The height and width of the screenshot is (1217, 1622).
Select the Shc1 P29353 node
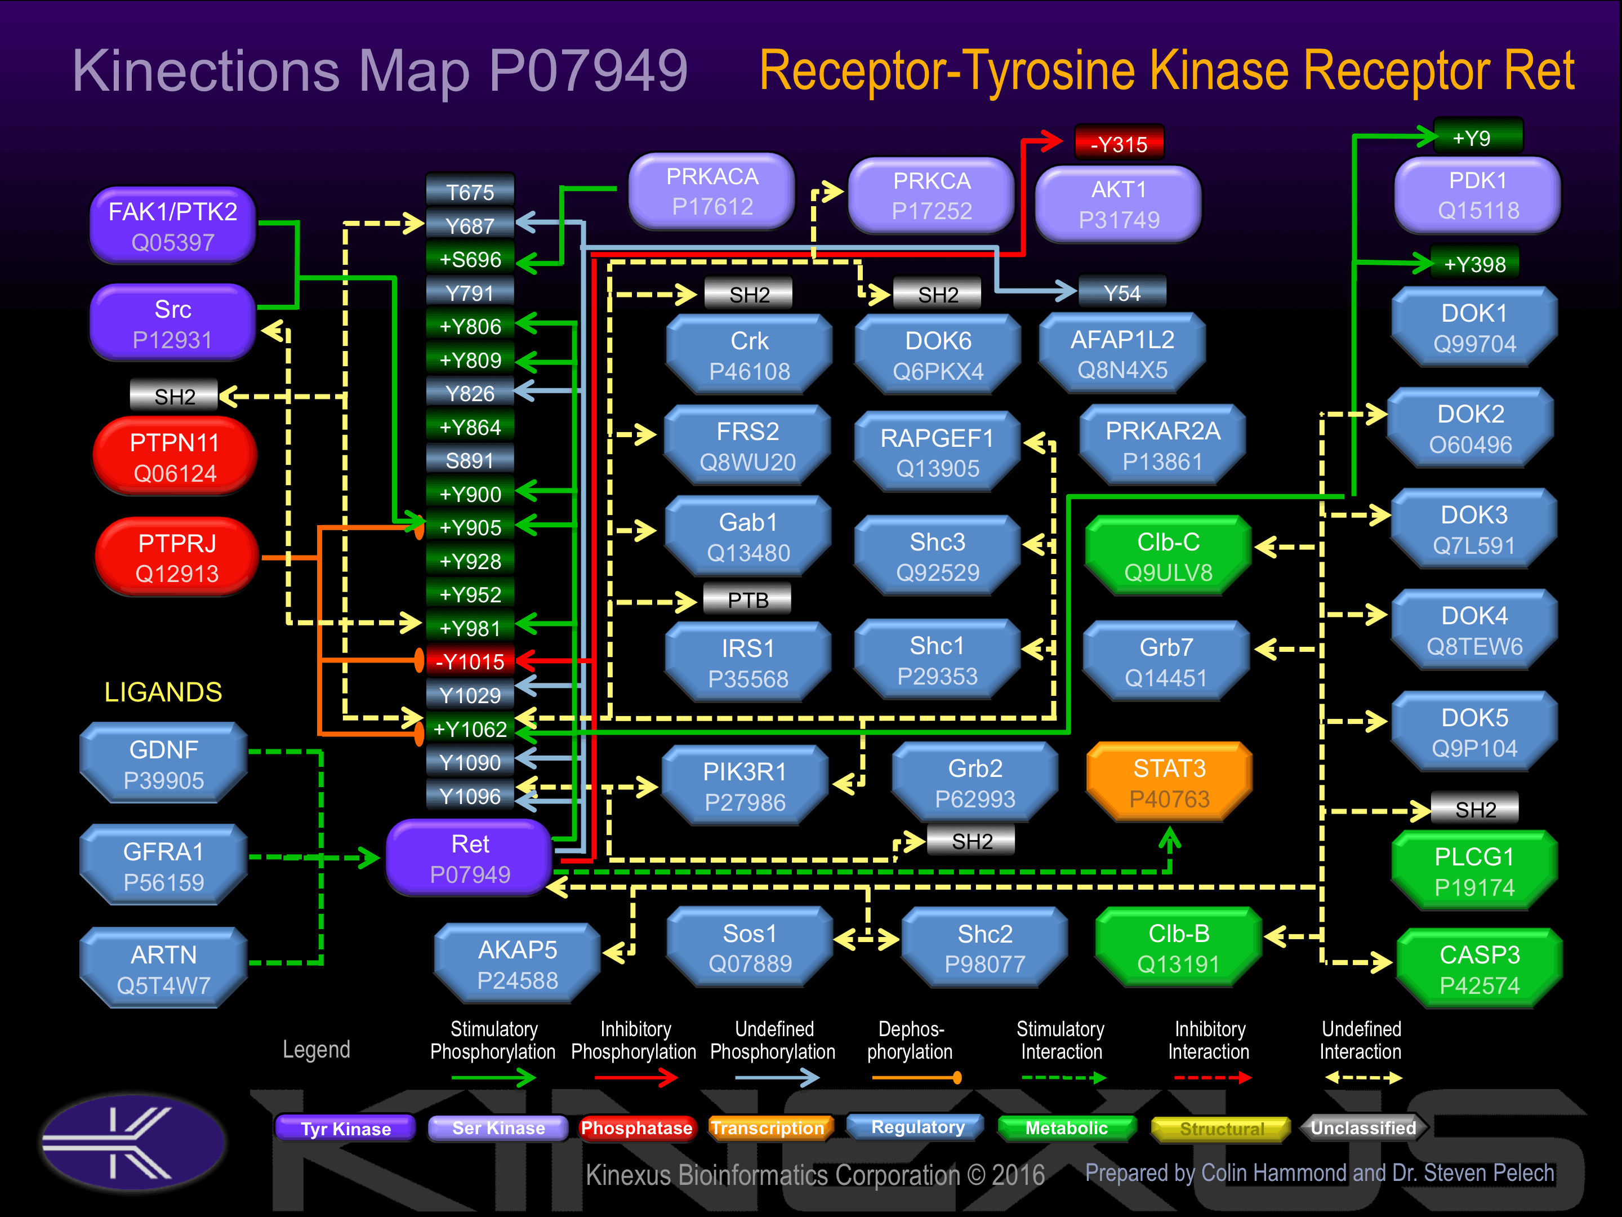(x=938, y=660)
